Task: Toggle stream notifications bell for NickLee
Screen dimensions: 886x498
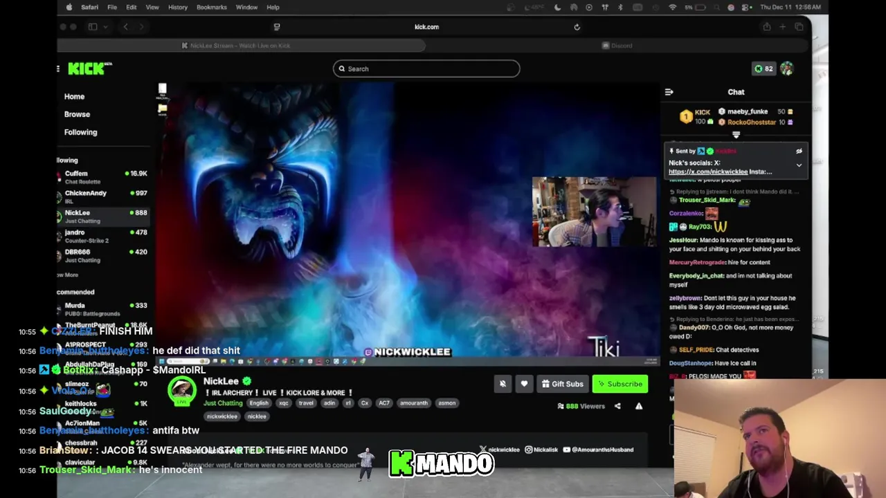Action: click(x=503, y=384)
